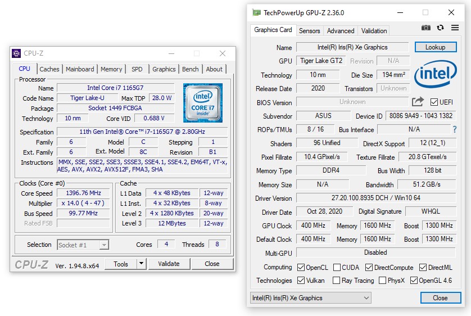Click the Memory Type DDR4 value
Viewport: 471px width, 316px height.
pyautogui.click(x=331, y=170)
